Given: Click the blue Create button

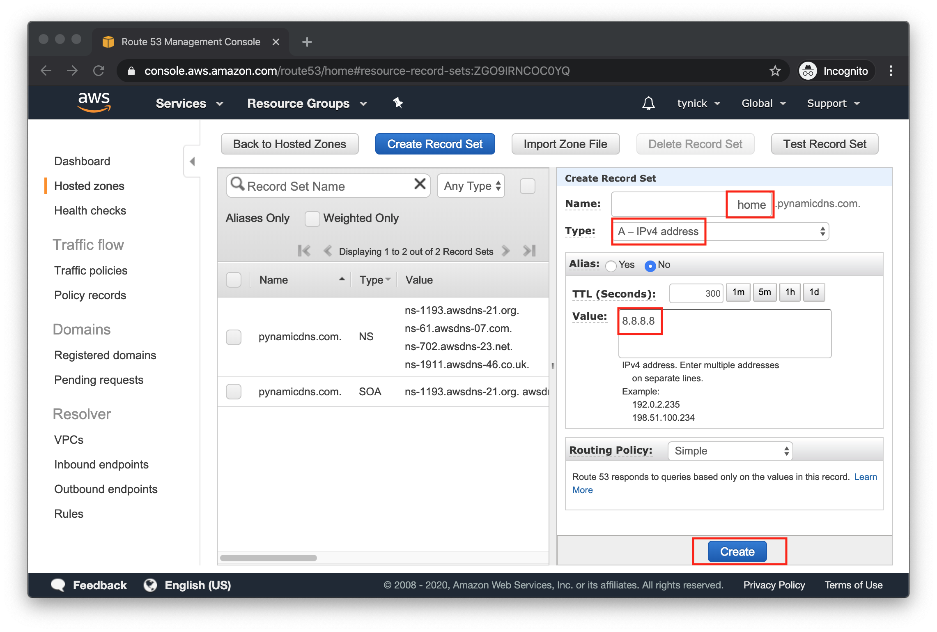Looking at the screenshot, I should click(x=737, y=551).
